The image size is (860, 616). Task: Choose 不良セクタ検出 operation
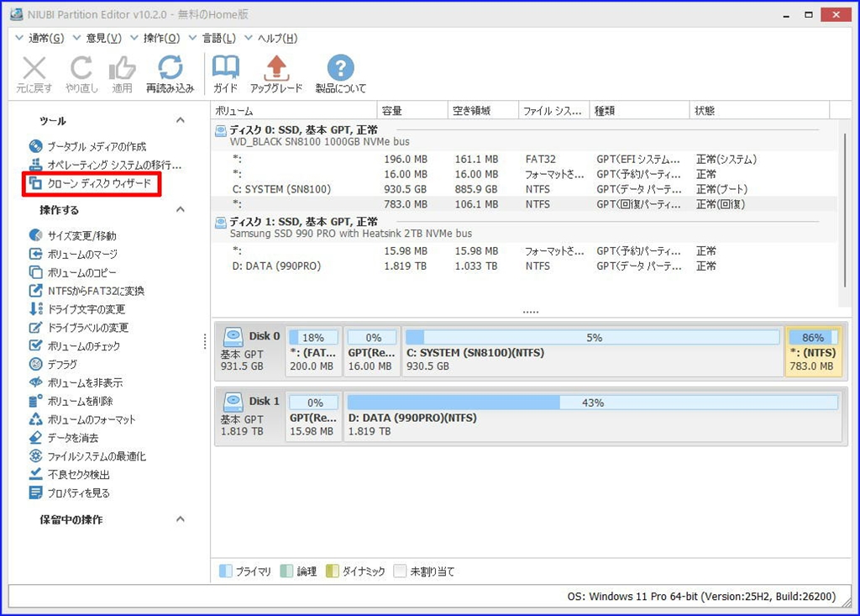click(70, 474)
